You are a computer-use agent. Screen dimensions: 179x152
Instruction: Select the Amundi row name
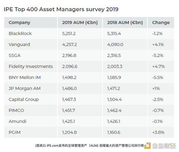(18, 121)
